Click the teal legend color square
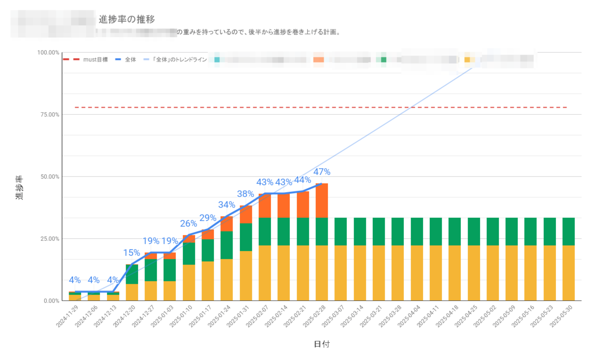 [217, 60]
